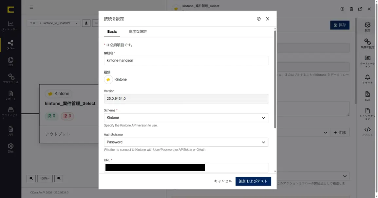Select the kintone_案件管理_Select connector title
Screen dimensions: 378x198
(x=70, y=104)
